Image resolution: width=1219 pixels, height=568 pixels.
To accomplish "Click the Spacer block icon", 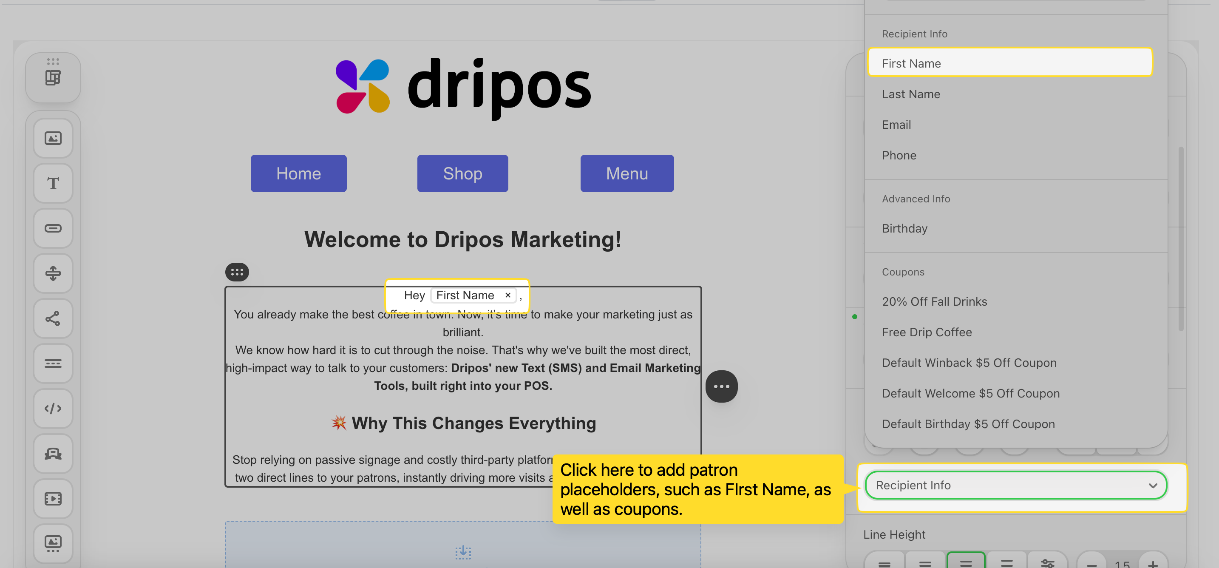I will [x=53, y=273].
